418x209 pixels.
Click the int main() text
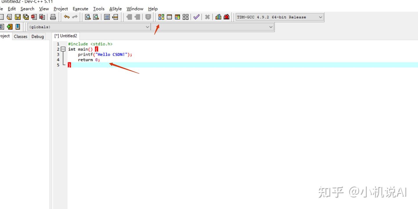(80, 49)
